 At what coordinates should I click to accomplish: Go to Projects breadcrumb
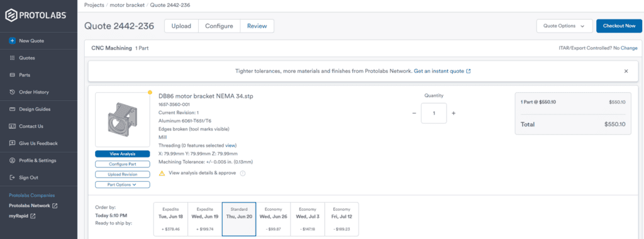(x=94, y=5)
